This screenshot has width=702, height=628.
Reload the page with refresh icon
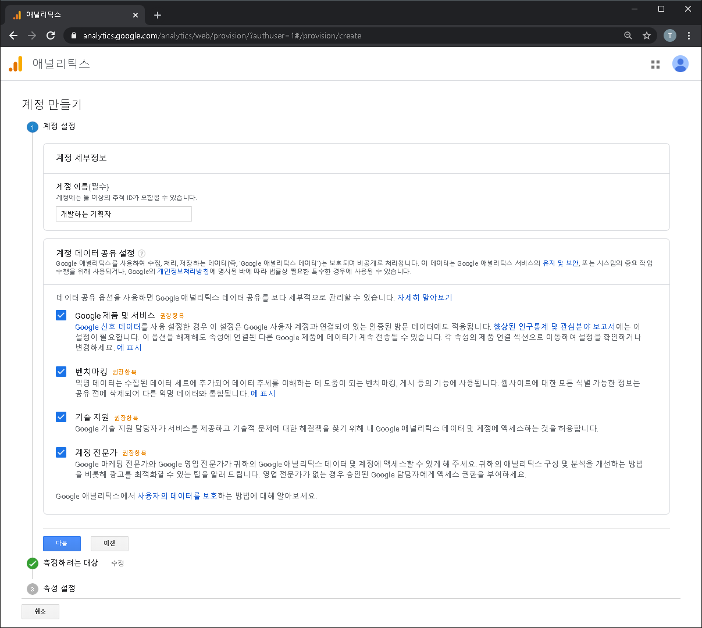tap(51, 35)
